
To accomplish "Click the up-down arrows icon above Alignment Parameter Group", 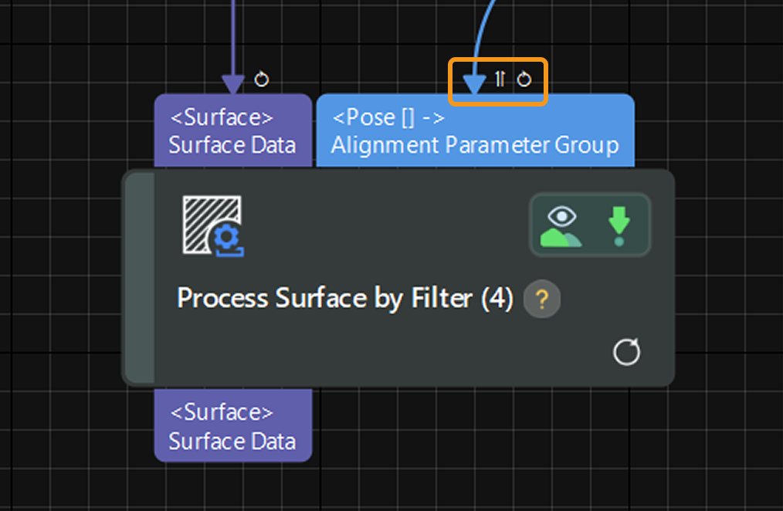I will [x=500, y=79].
